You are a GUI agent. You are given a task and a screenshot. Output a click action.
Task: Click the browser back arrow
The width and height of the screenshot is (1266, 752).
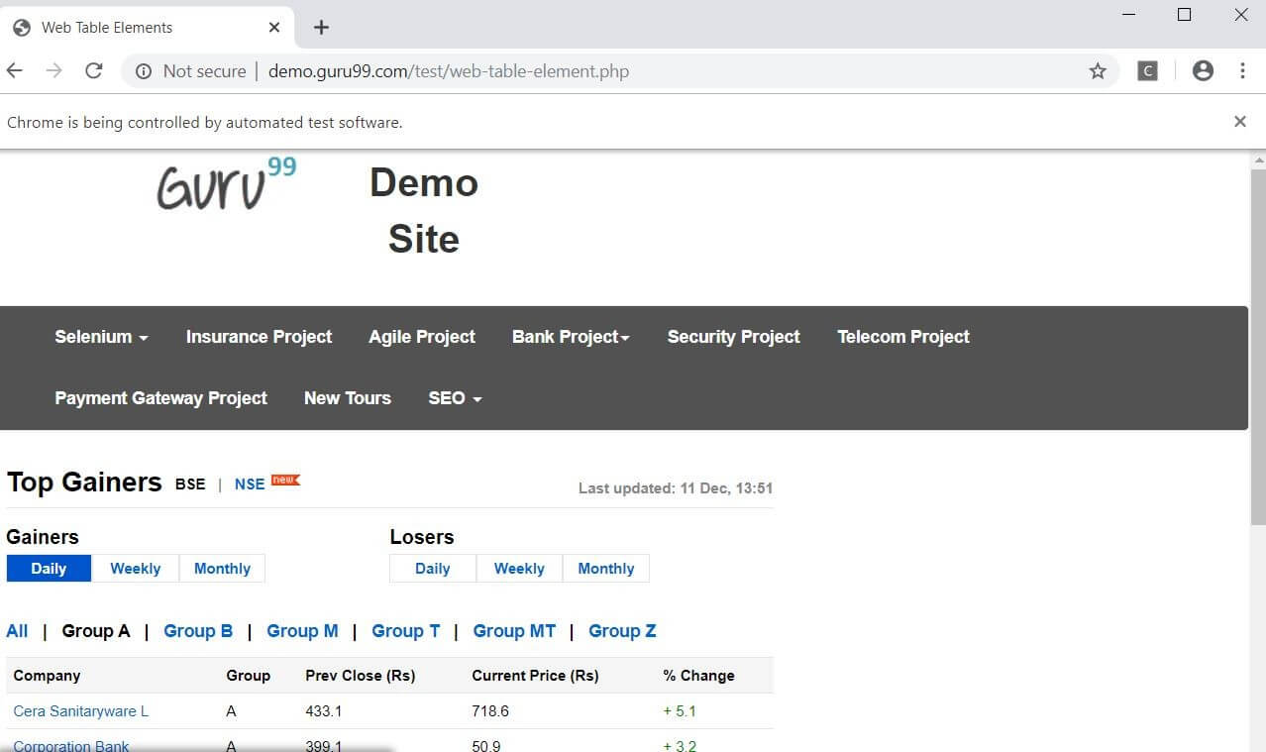[15, 70]
